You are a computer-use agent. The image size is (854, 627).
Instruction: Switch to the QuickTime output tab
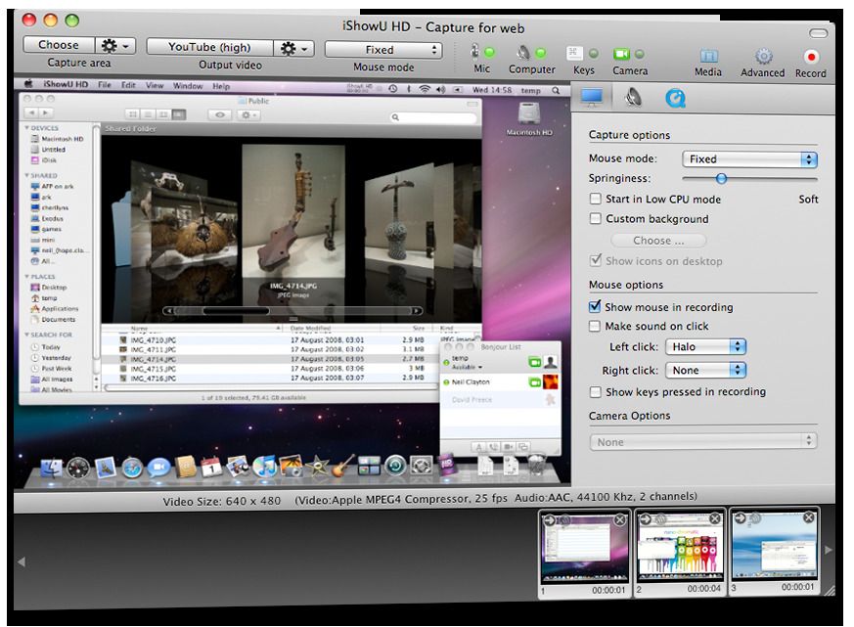tap(674, 97)
